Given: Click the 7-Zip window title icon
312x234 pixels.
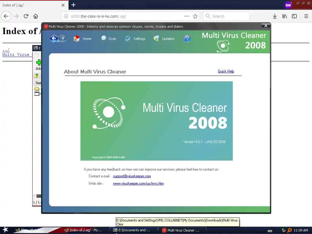Looking at the screenshot, I should coord(36,48).
